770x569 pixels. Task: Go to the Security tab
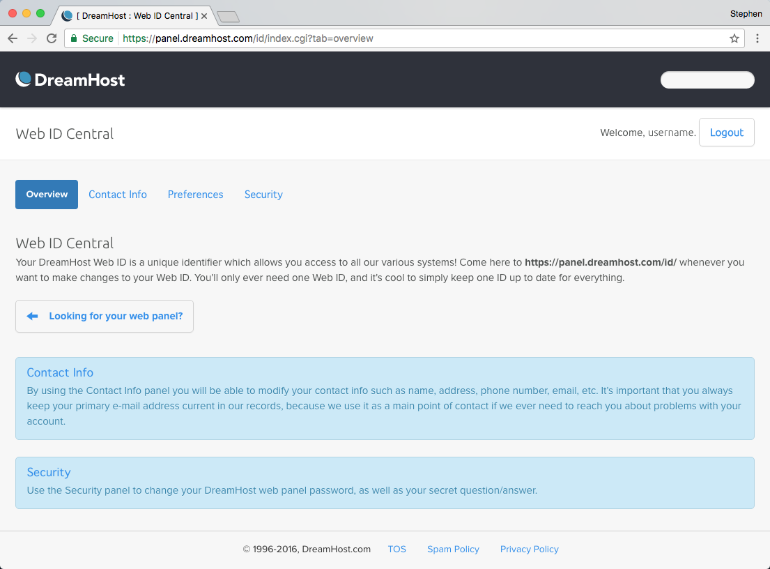pos(263,195)
